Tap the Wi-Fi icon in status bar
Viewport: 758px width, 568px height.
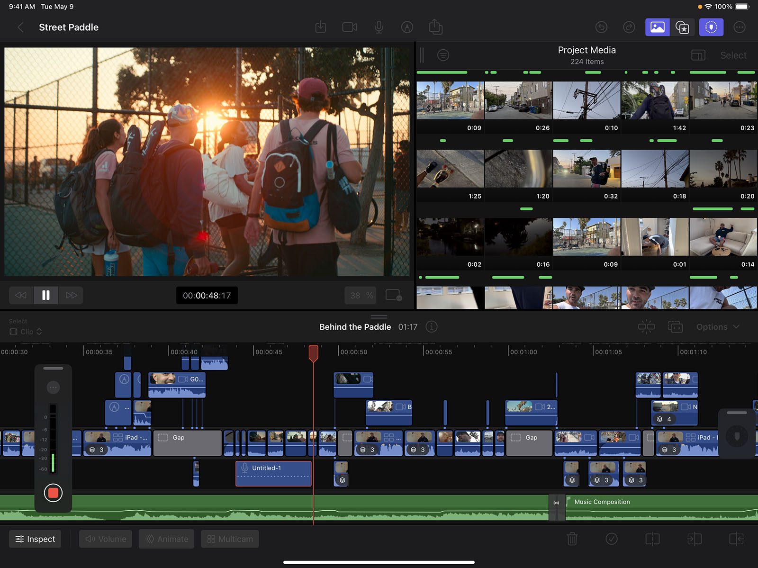(708, 7)
